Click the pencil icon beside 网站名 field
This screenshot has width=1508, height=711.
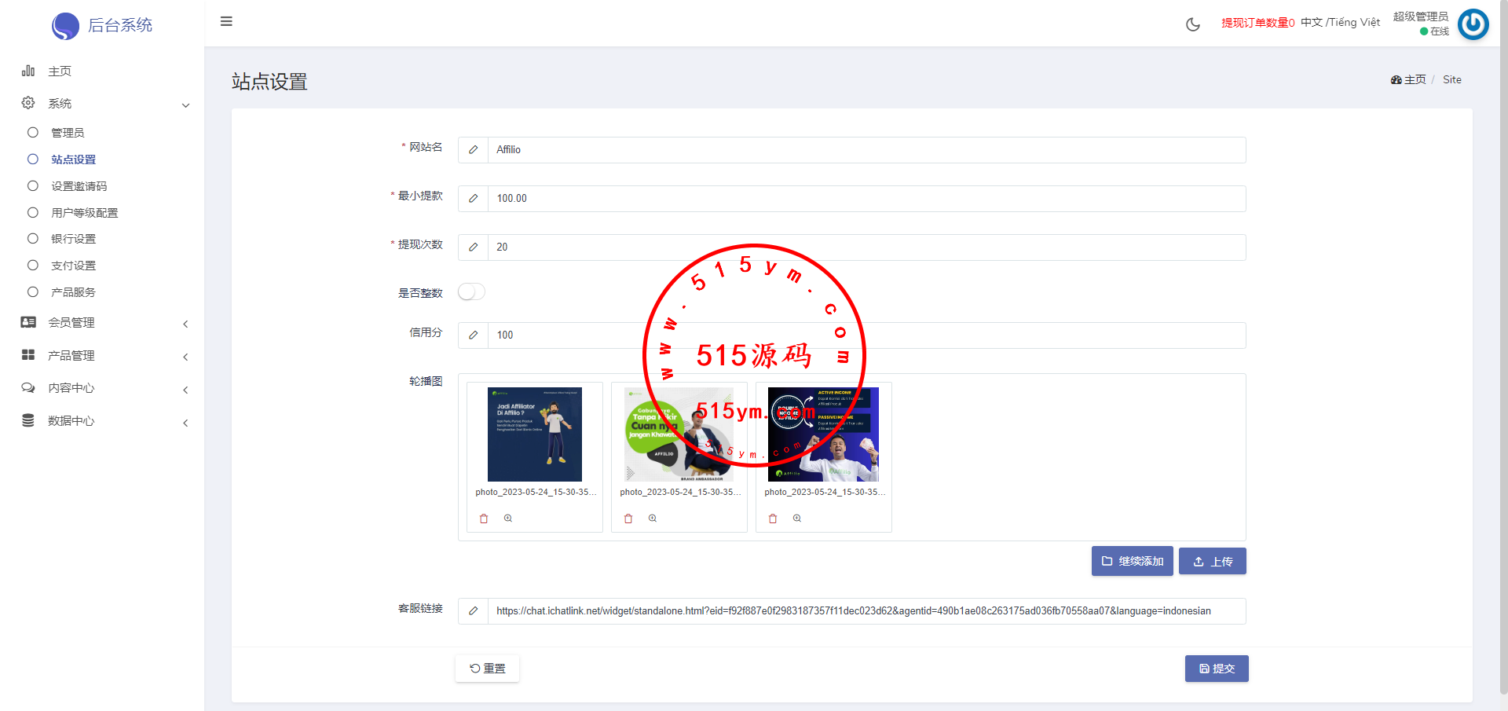pos(473,150)
